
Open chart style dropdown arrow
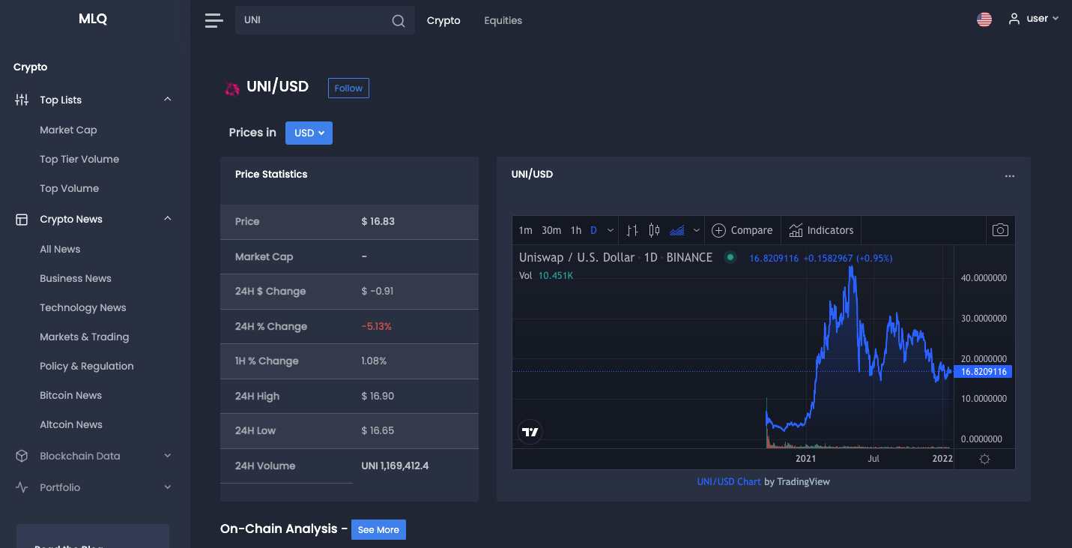coord(697,230)
